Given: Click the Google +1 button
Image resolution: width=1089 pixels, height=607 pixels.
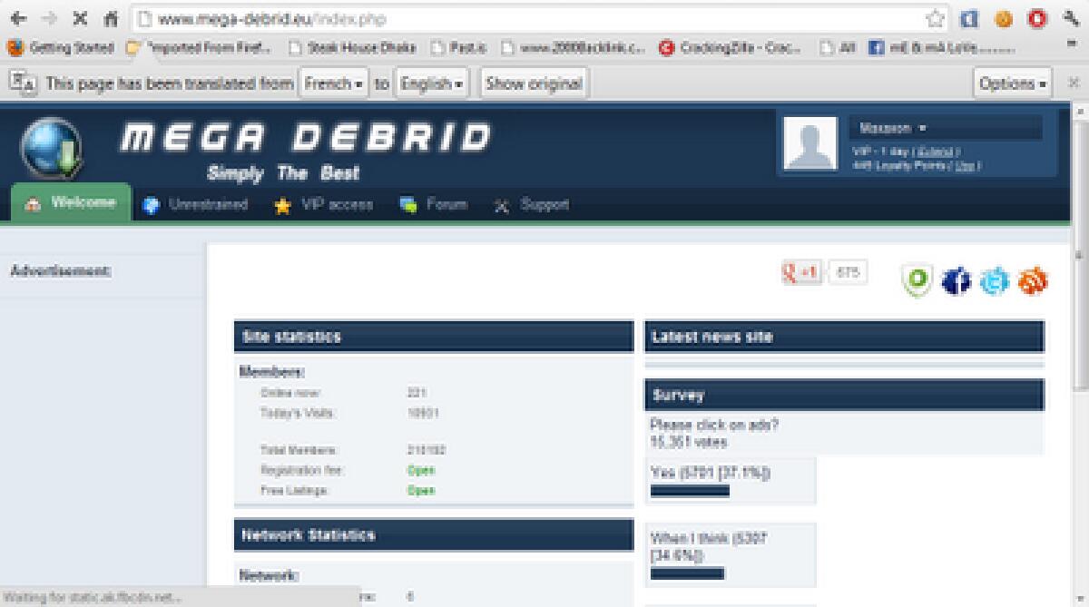Looking at the screenshot, I should coord(799,271).
